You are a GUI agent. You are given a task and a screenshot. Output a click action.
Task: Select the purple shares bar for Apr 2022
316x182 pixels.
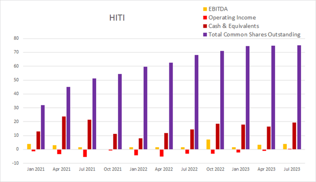coord(171,106)
